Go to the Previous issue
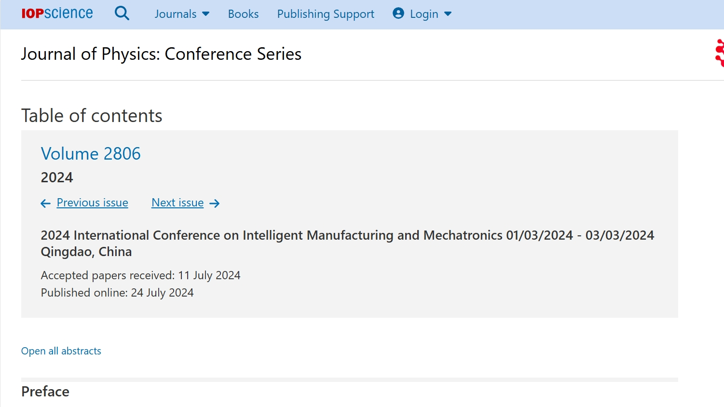The image size is (724, 407). pos(93,203)
